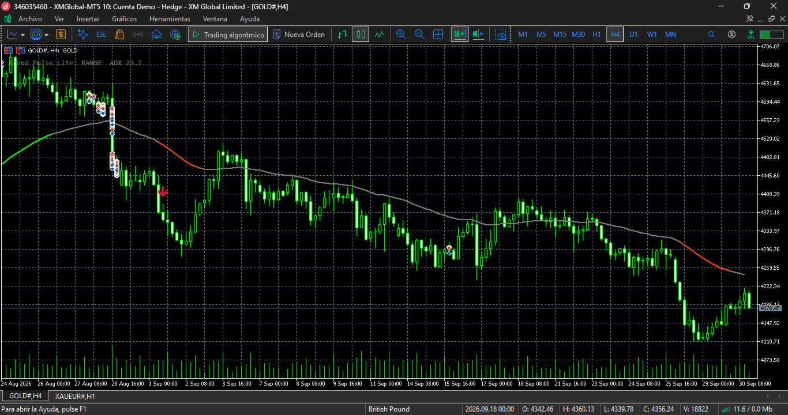
Task: Zoom in on the chart
Action: click(401, 35)
